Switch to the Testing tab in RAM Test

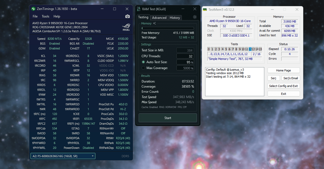coord(143,17)
